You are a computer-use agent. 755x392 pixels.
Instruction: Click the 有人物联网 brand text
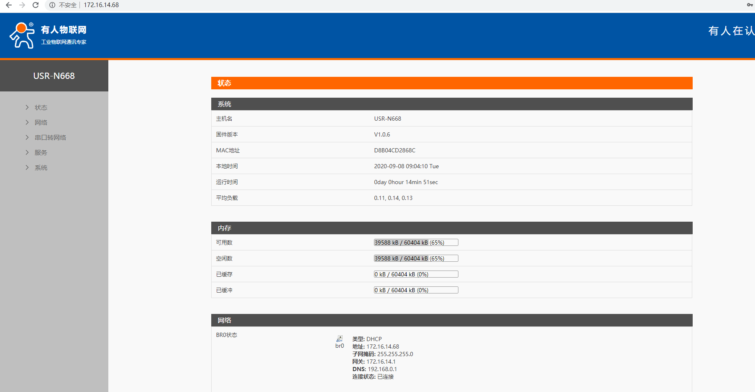pyautogui.click(x=64, y=30)
